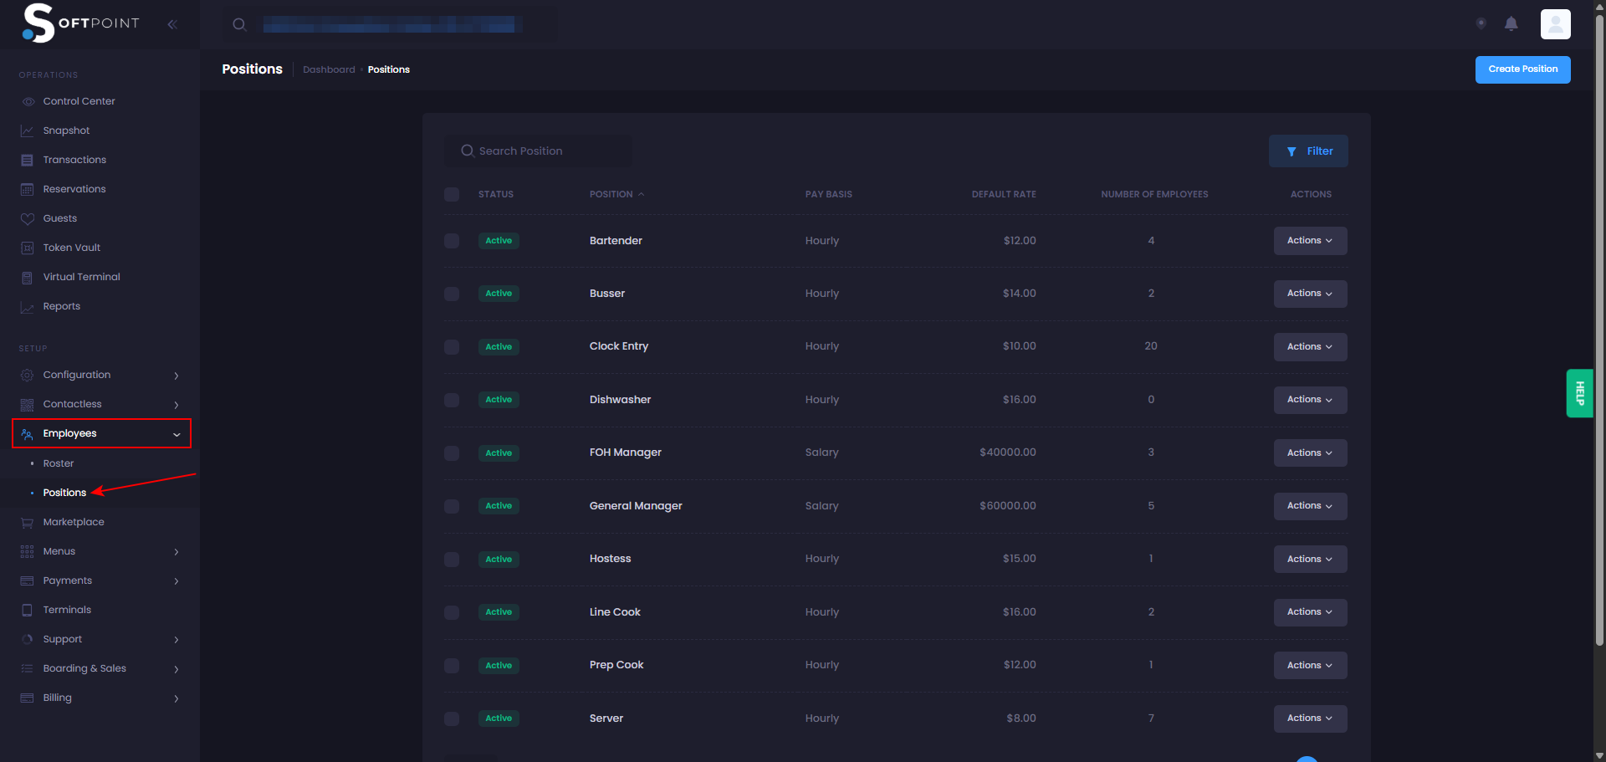Go to Transactions in the sidebar
1606x762 pixels.
[x=74, y=160]
